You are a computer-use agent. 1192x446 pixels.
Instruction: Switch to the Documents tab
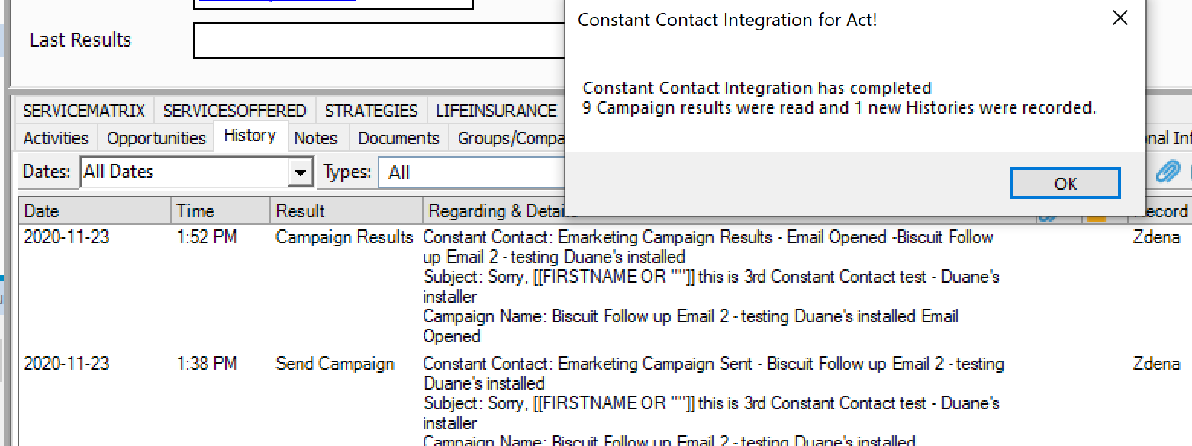(399, 138)
